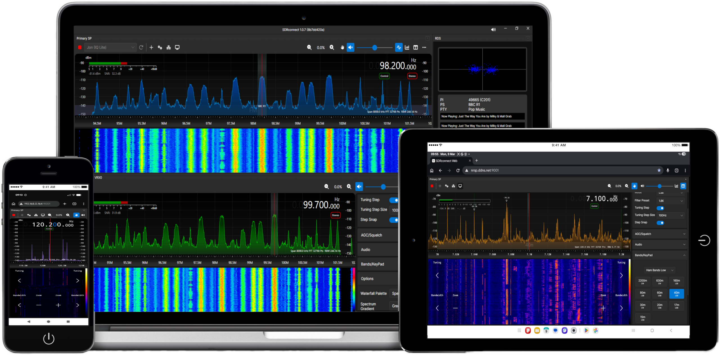Open the laptop spectrum chart view icon
The image size is (720, 355).
(x=407, y=47)
